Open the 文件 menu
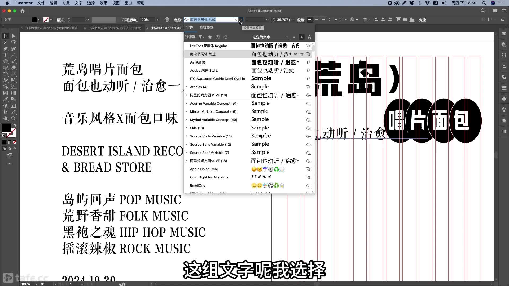The height and width of the screenshot is (286, 509). 41,3
